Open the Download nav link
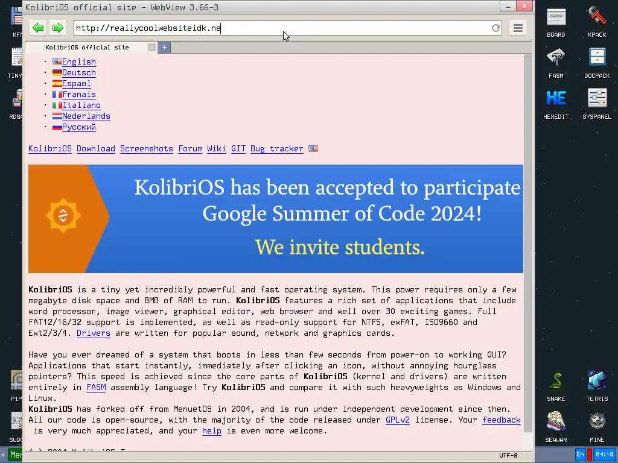This screenshot has height=463, width=618. click(96, 149)
